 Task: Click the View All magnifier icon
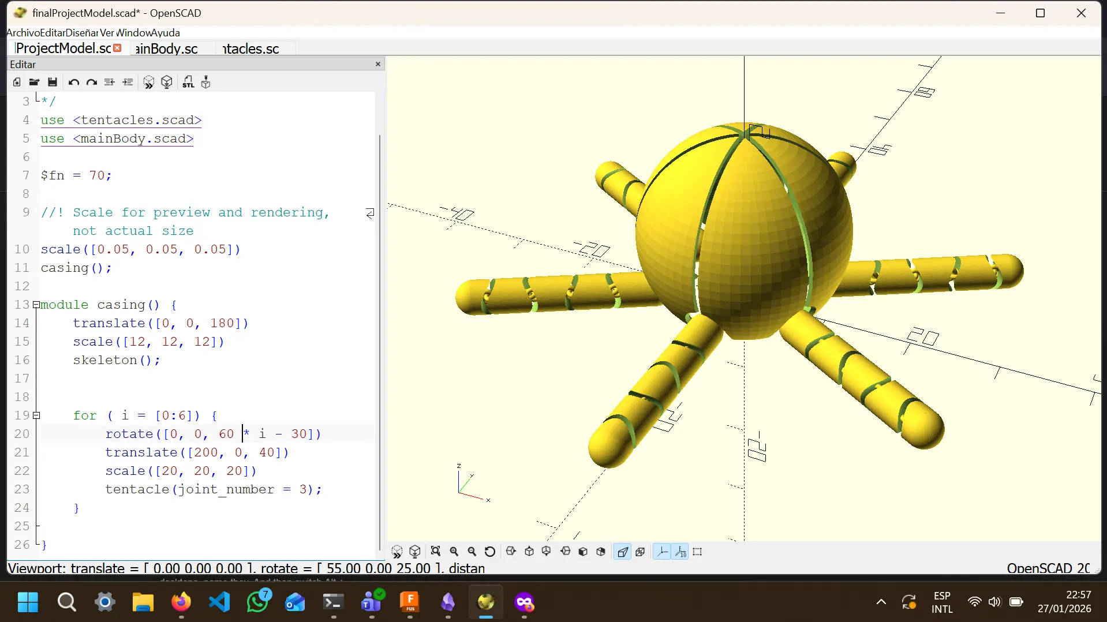pyautogui.click(x=436, y=552)
